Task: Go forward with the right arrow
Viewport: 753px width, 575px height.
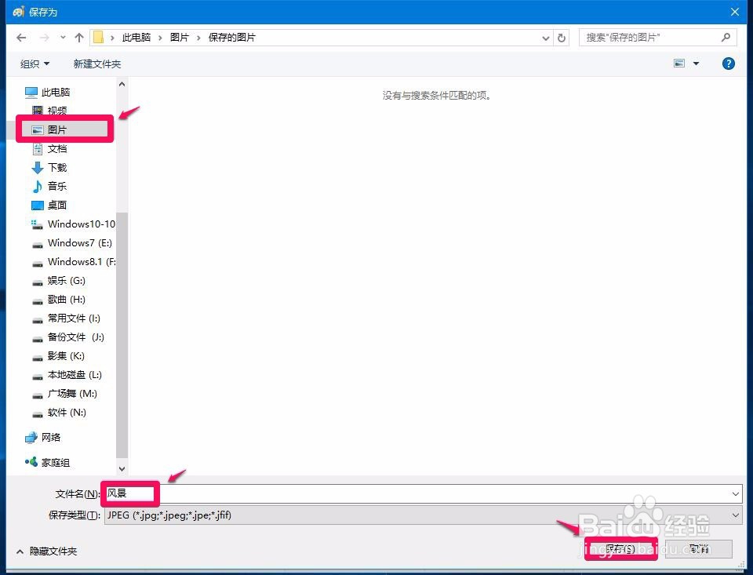Action: (44, 38)
